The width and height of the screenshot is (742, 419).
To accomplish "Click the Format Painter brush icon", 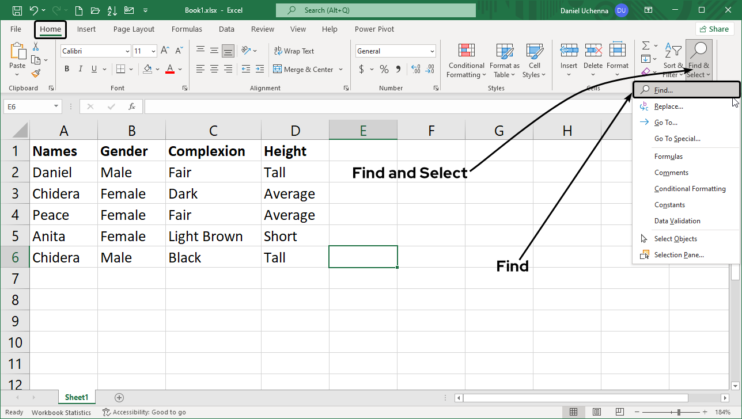I will [36, 73].
